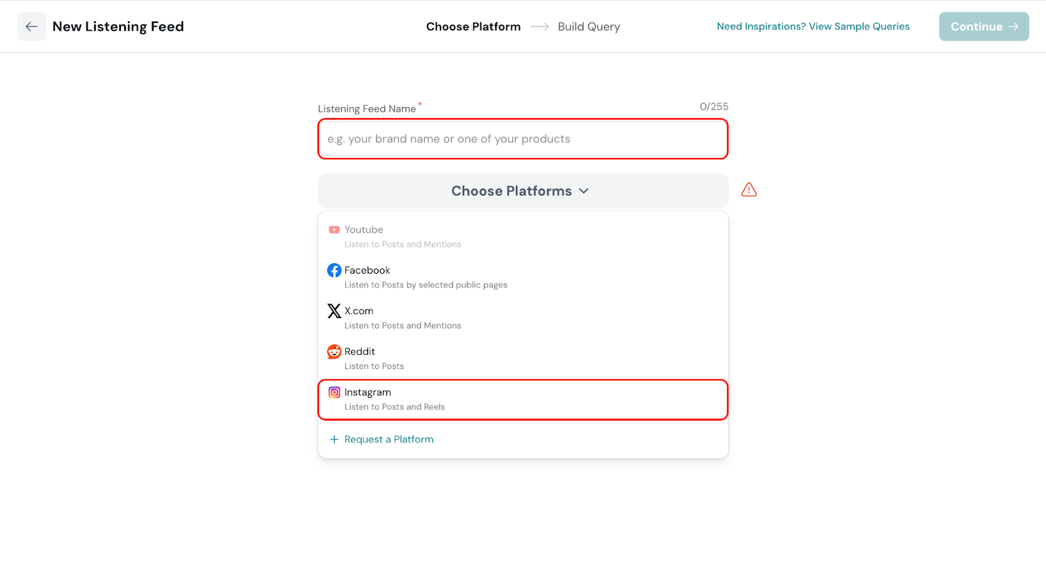Click the X.com logo icon
The width and height of the screenshot is (1046, 563).
coord(334,311)
